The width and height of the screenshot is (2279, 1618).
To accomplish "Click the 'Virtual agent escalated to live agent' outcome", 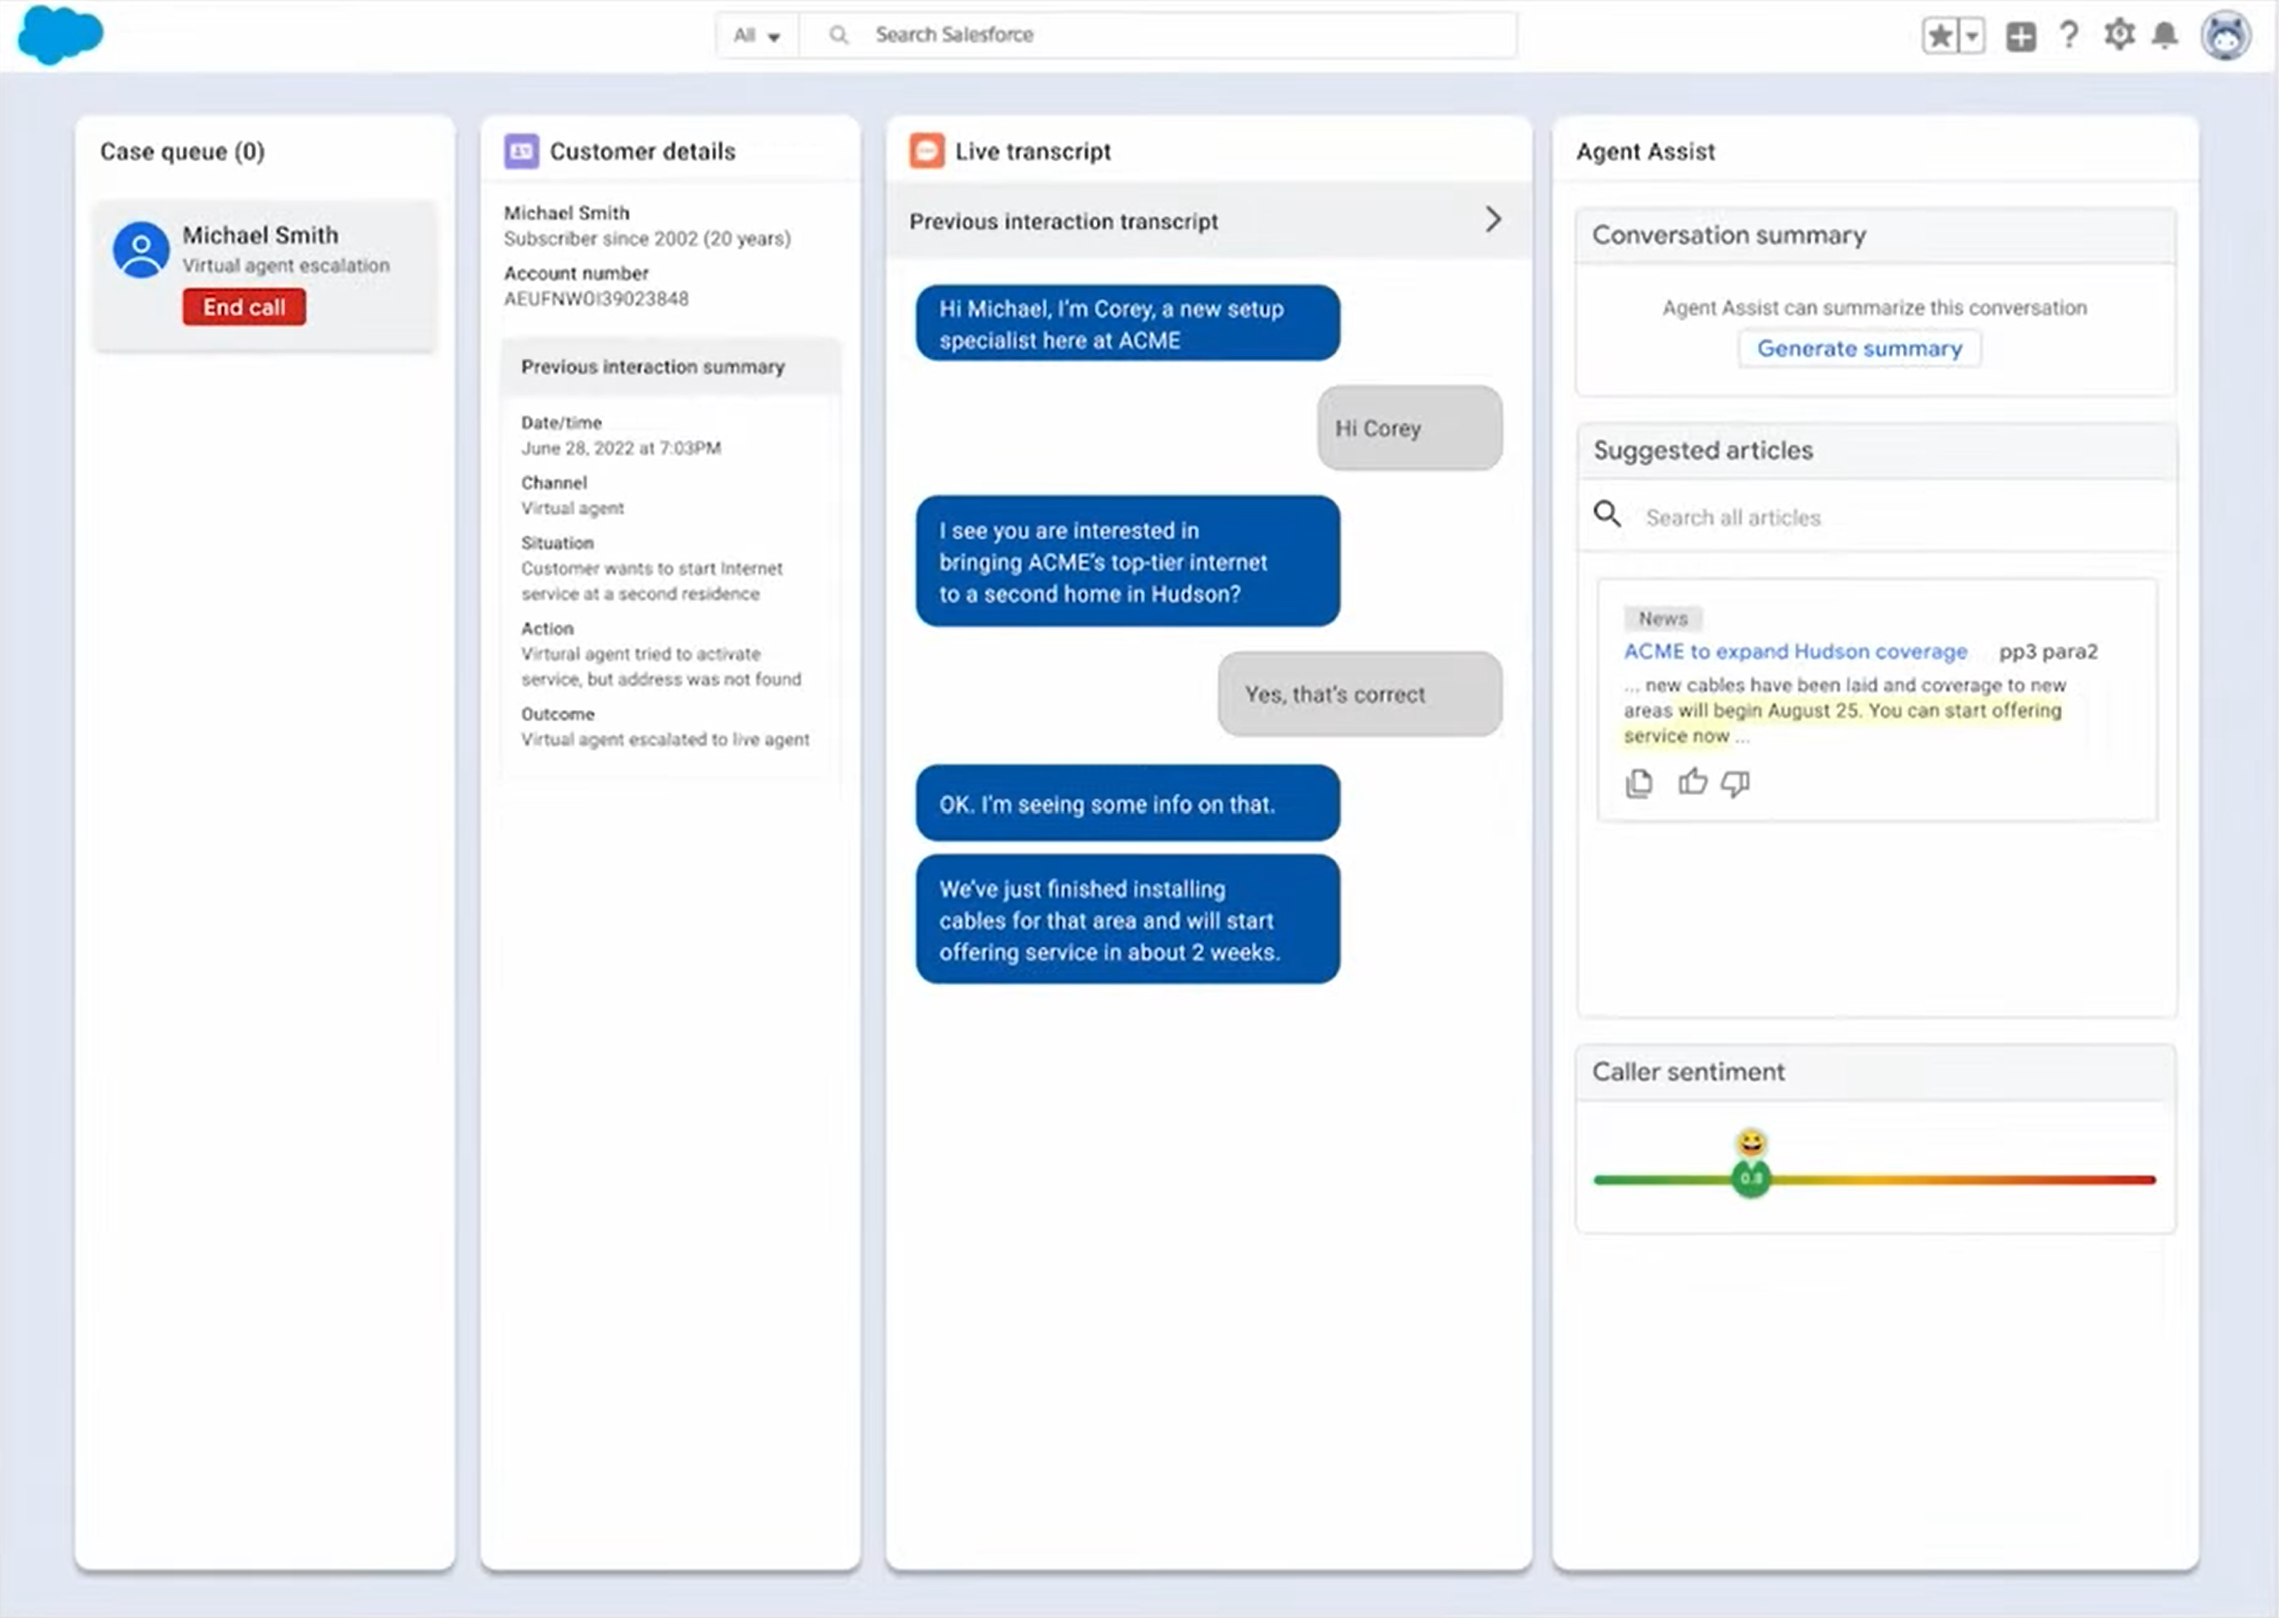I will (664, 739).
